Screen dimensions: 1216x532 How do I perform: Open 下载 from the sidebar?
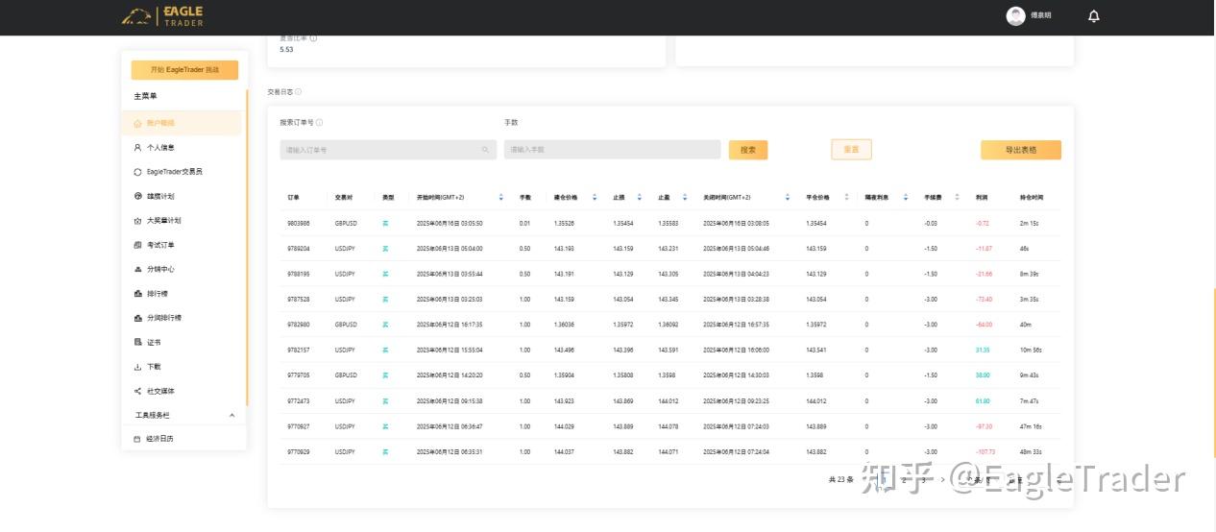(154, 367)
